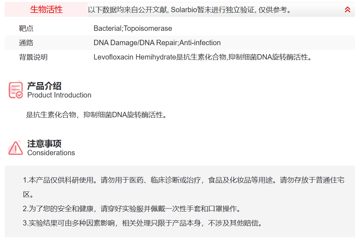Click the Considerations heading text

[x=51, y=152]
